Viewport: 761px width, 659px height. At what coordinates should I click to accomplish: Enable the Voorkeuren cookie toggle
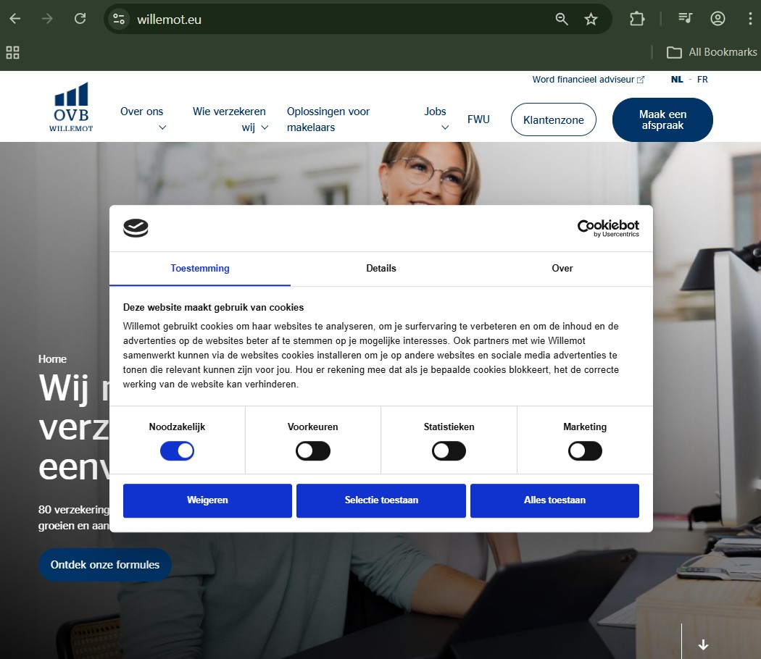[313, 451]
